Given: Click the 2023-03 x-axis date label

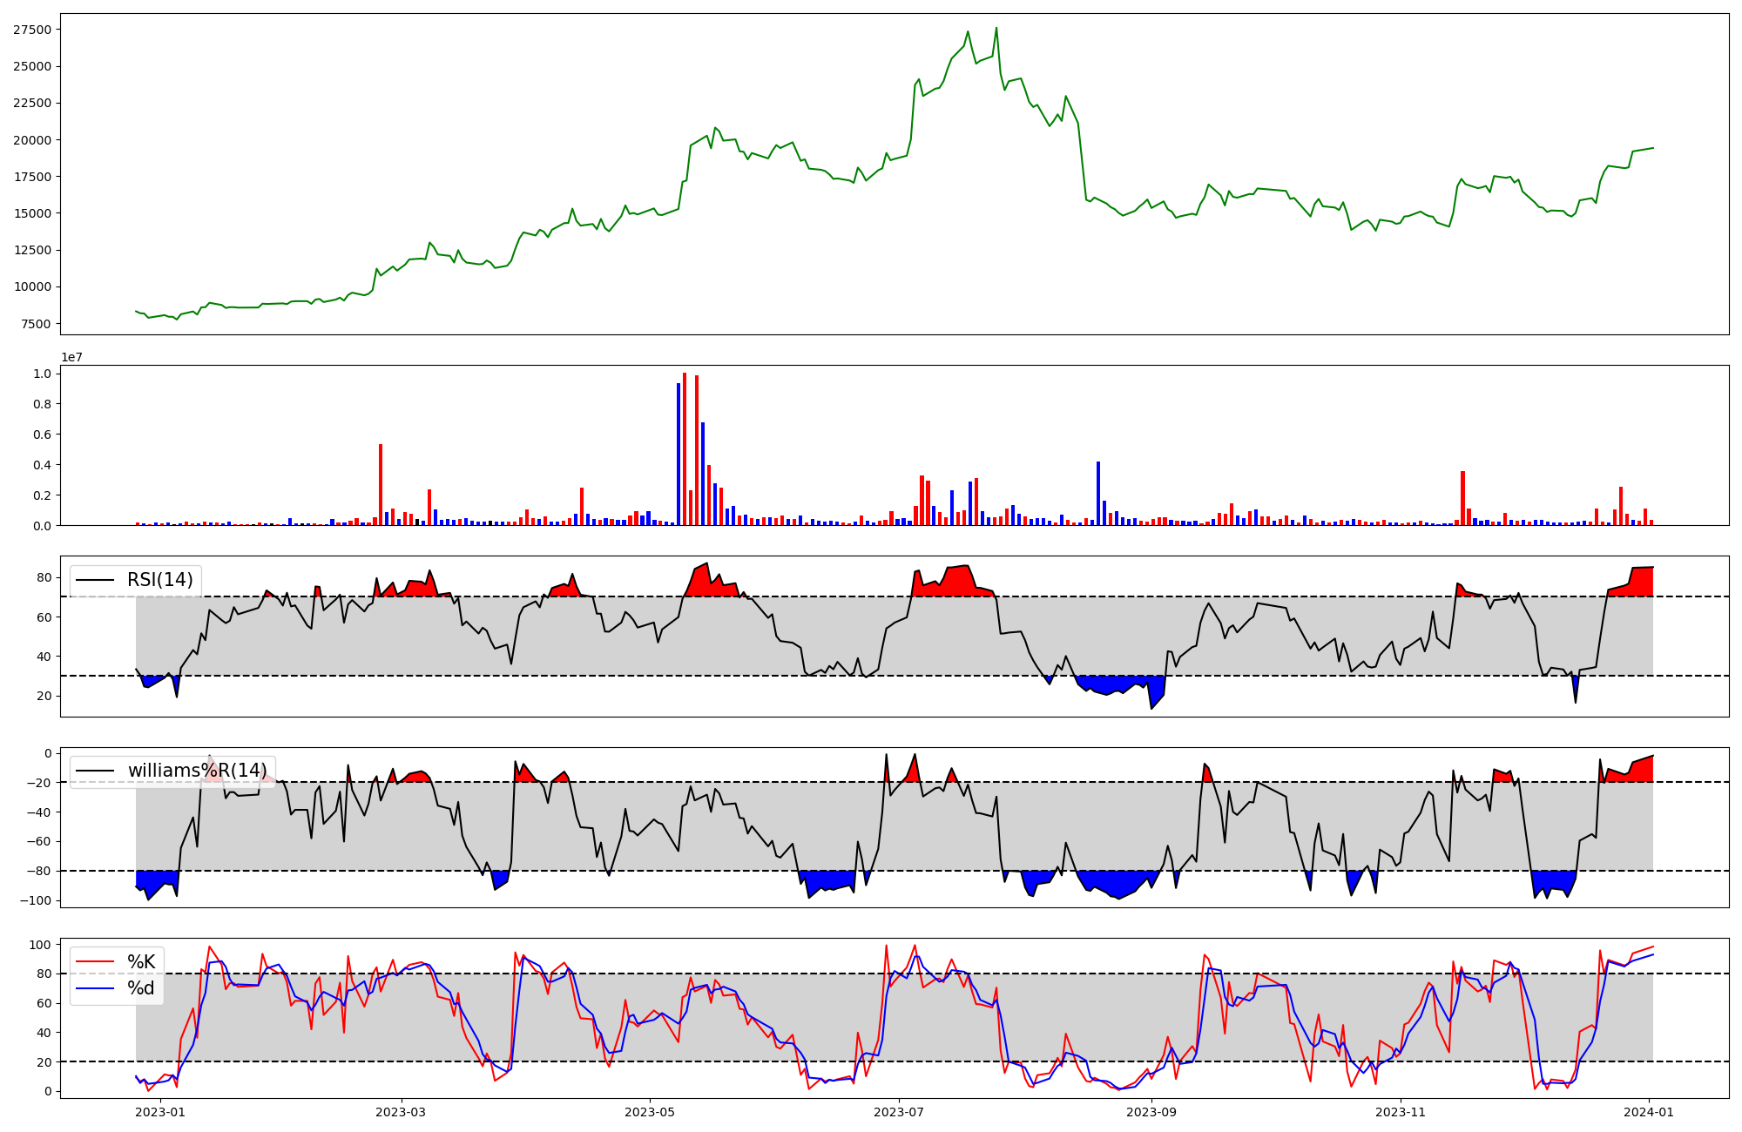Looking at the screenshot, I should pos(401,1112).
